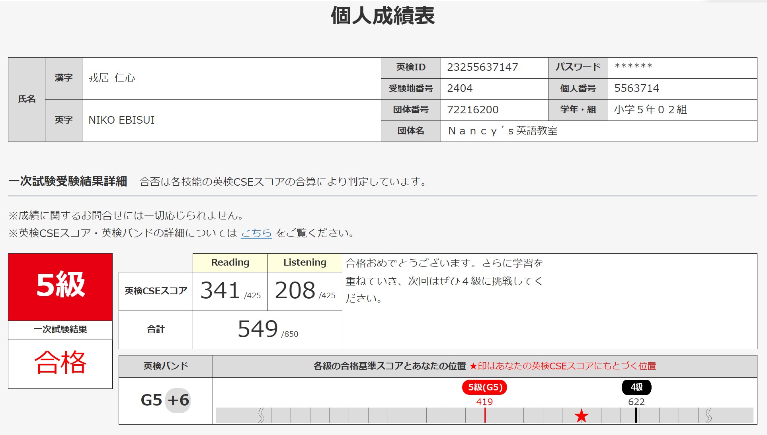Select the kanji name 戎居 仁心
The width and height of the screenshot is (767, 435).
[x=112, y=78]
